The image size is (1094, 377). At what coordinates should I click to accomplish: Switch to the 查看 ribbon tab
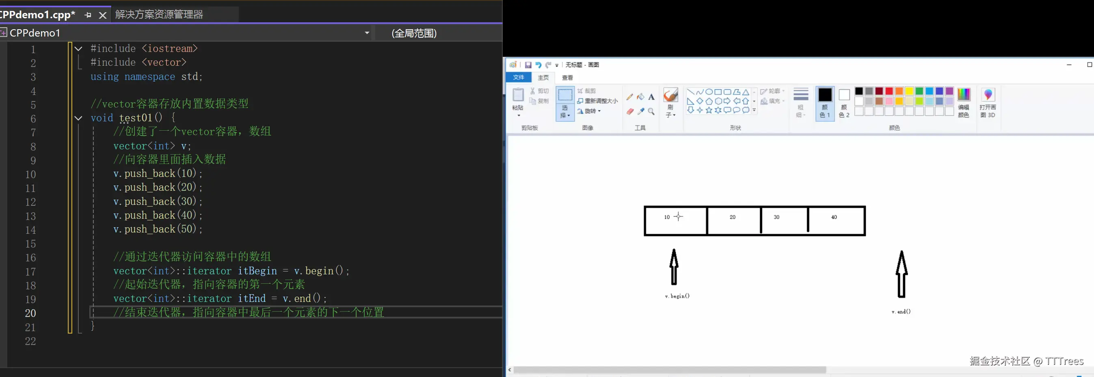pyautogui.click(x=567, y=78)
